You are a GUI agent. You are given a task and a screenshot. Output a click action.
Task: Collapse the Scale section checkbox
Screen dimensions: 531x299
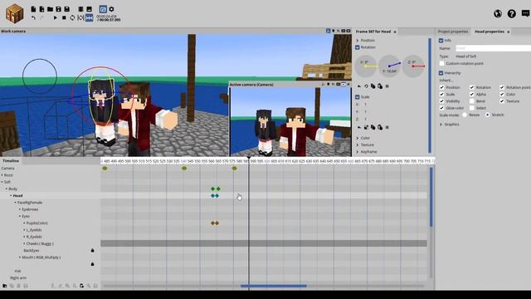(x=358, y=97)
